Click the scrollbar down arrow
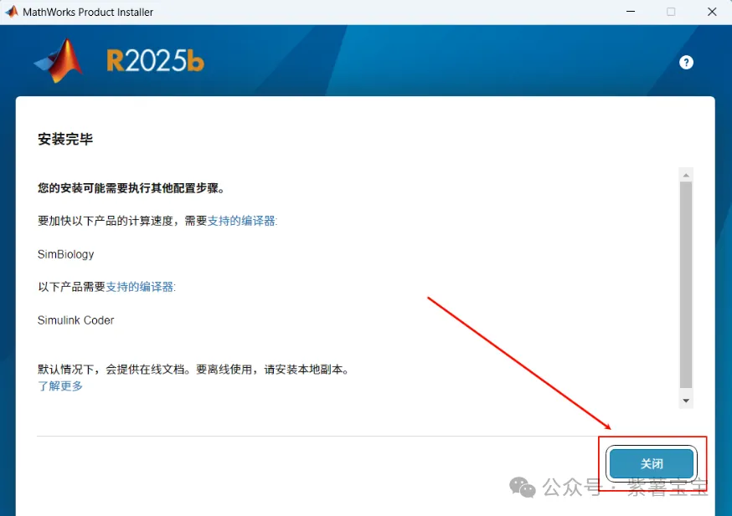 click(x=686, y=401)
